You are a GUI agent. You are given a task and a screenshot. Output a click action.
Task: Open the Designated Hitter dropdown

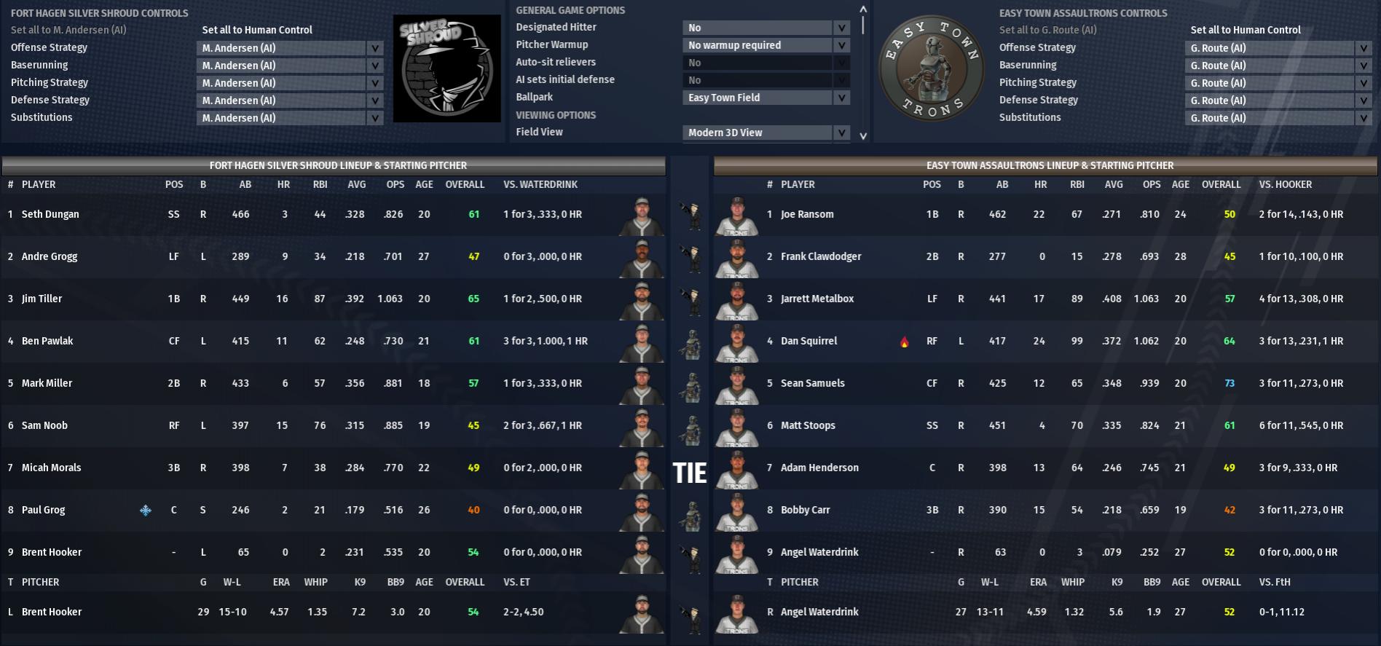click(766, 28)
